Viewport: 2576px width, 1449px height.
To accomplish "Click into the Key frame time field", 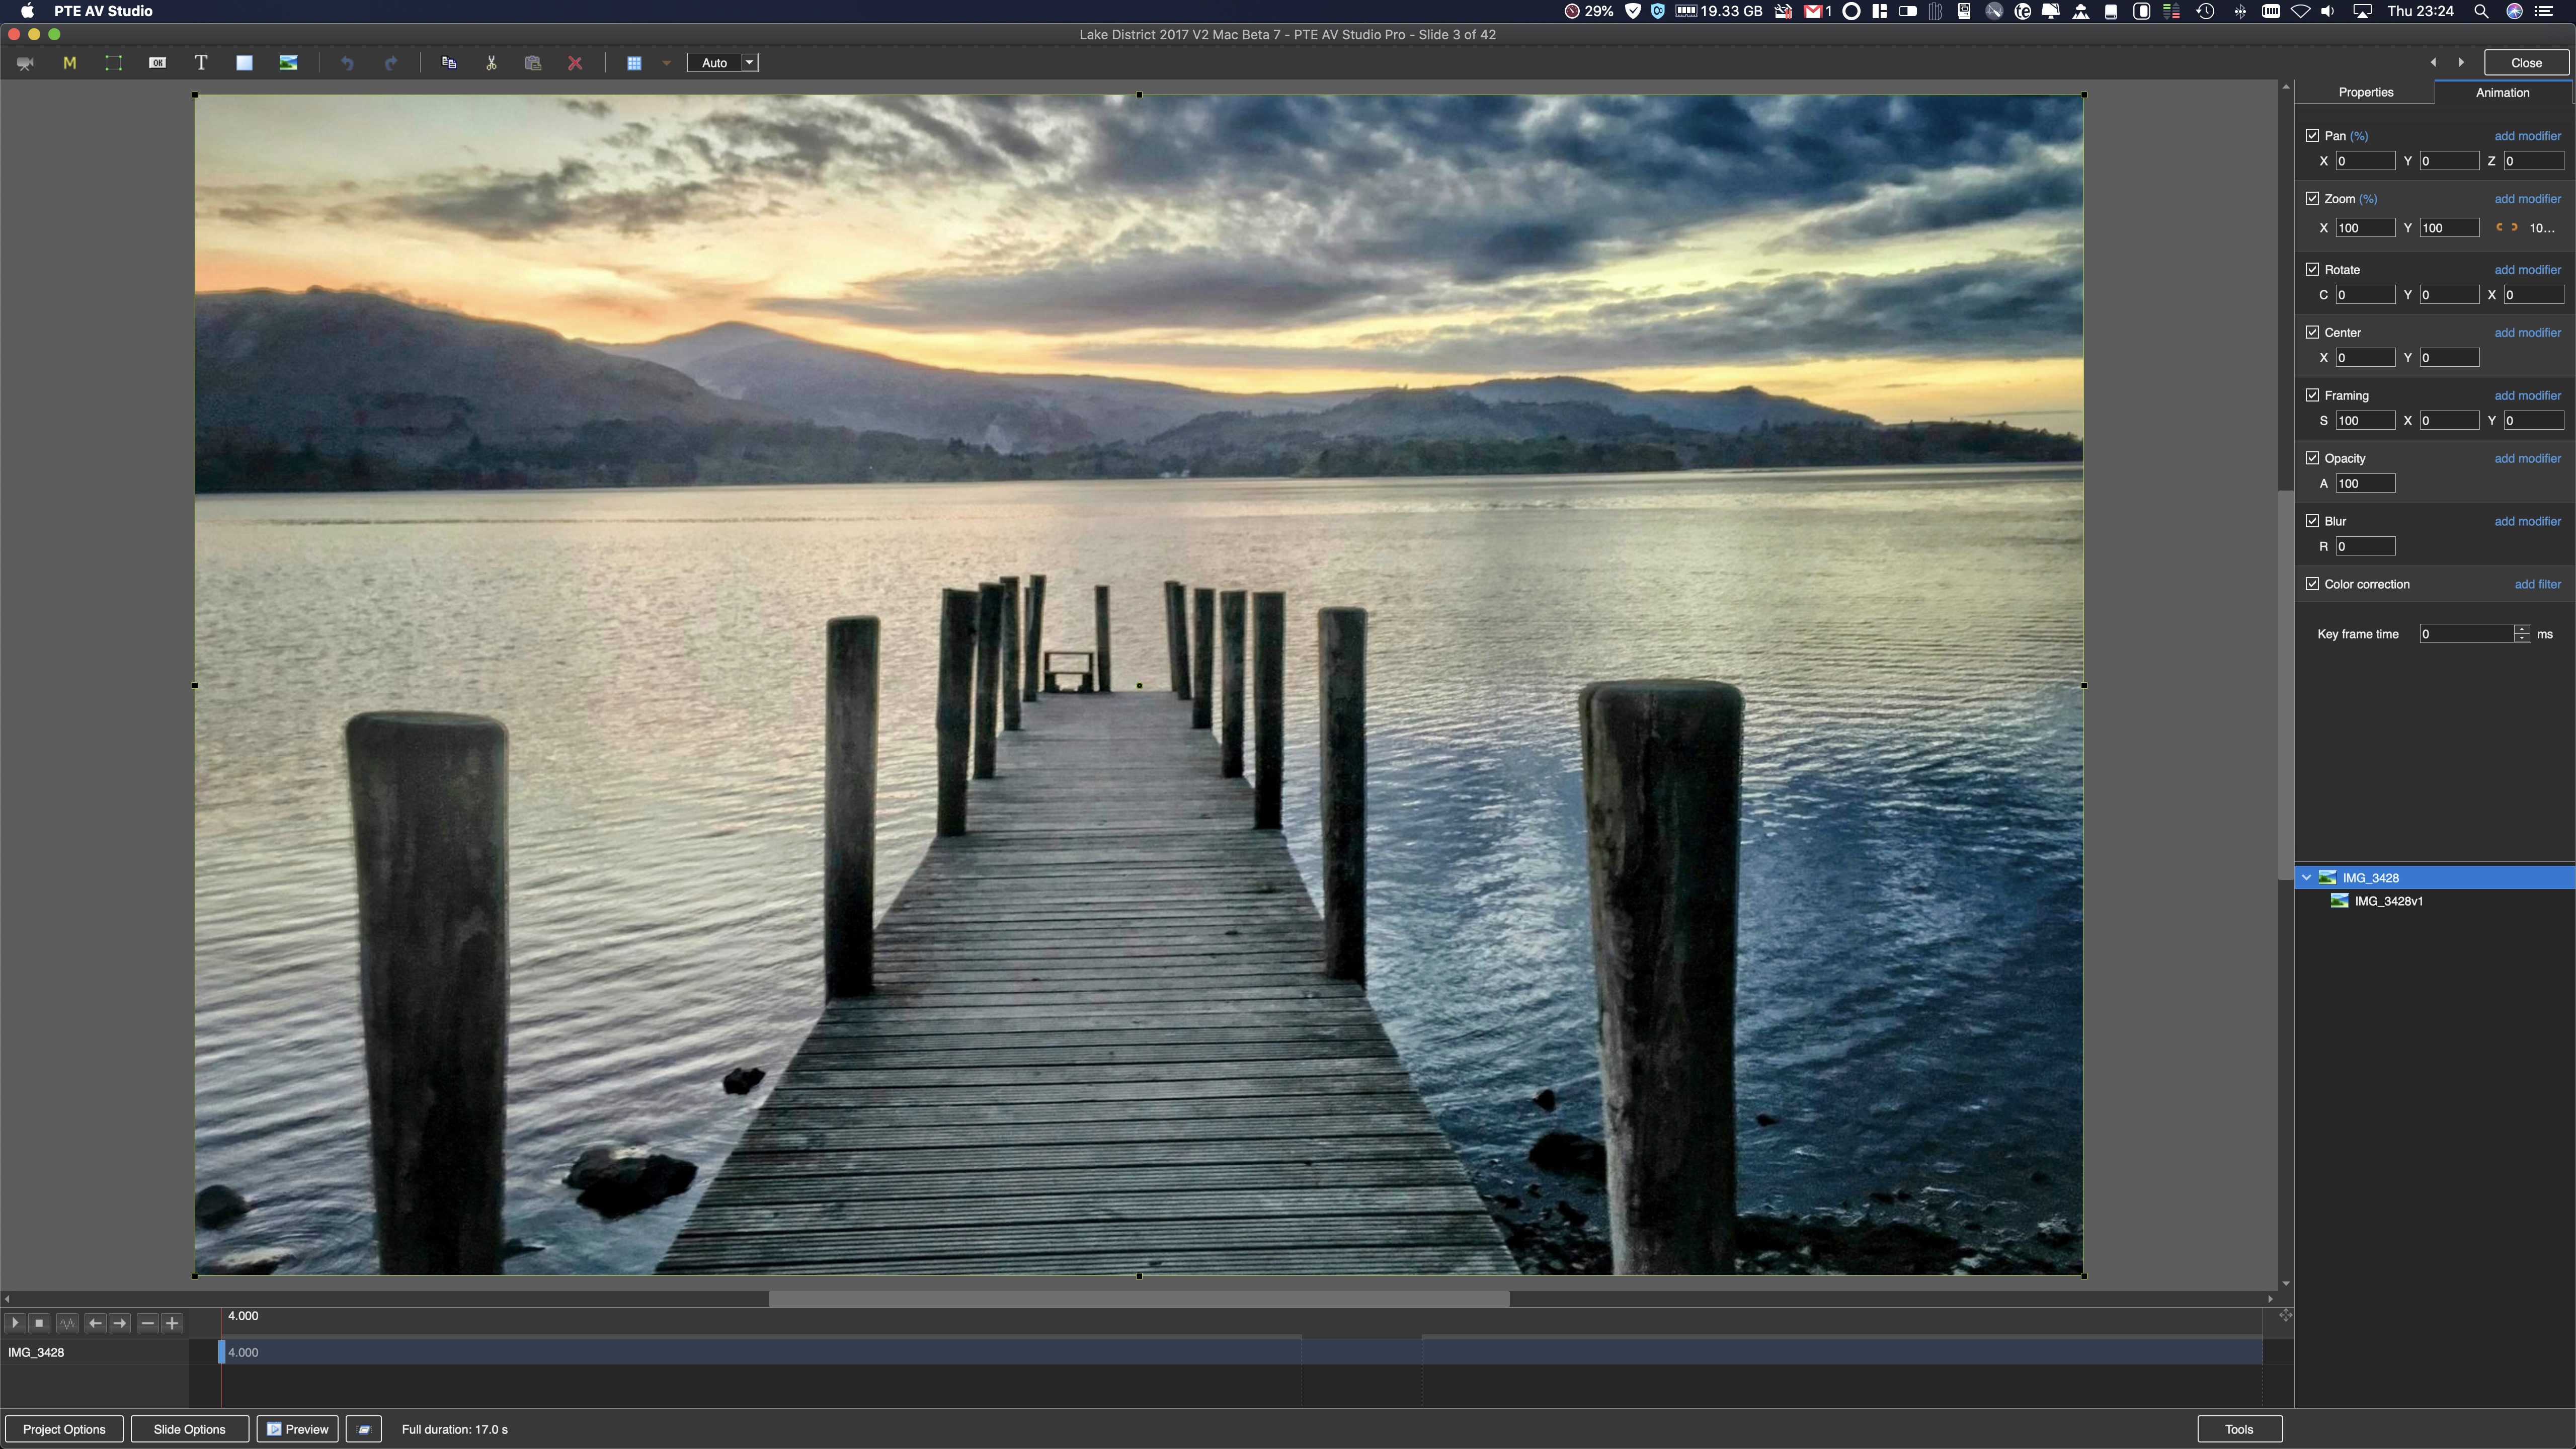I will click(x=2467, y=634).
